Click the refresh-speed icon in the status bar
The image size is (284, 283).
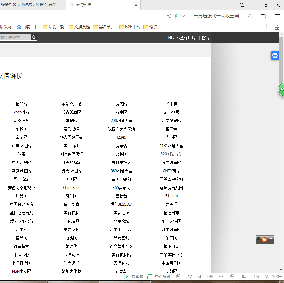178,277
